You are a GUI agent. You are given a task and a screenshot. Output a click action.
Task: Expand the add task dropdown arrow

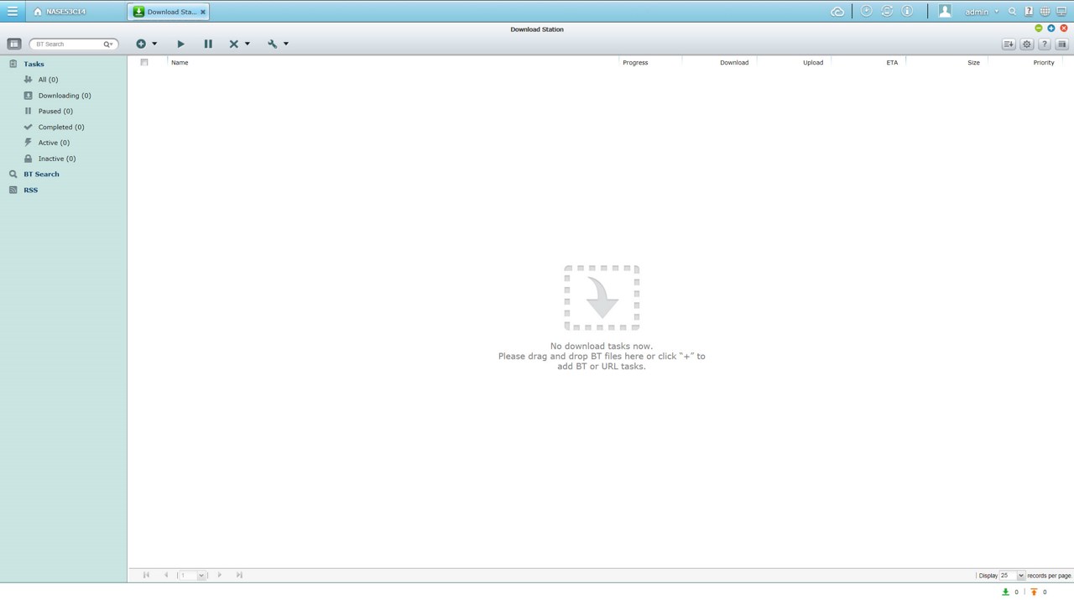154,44
